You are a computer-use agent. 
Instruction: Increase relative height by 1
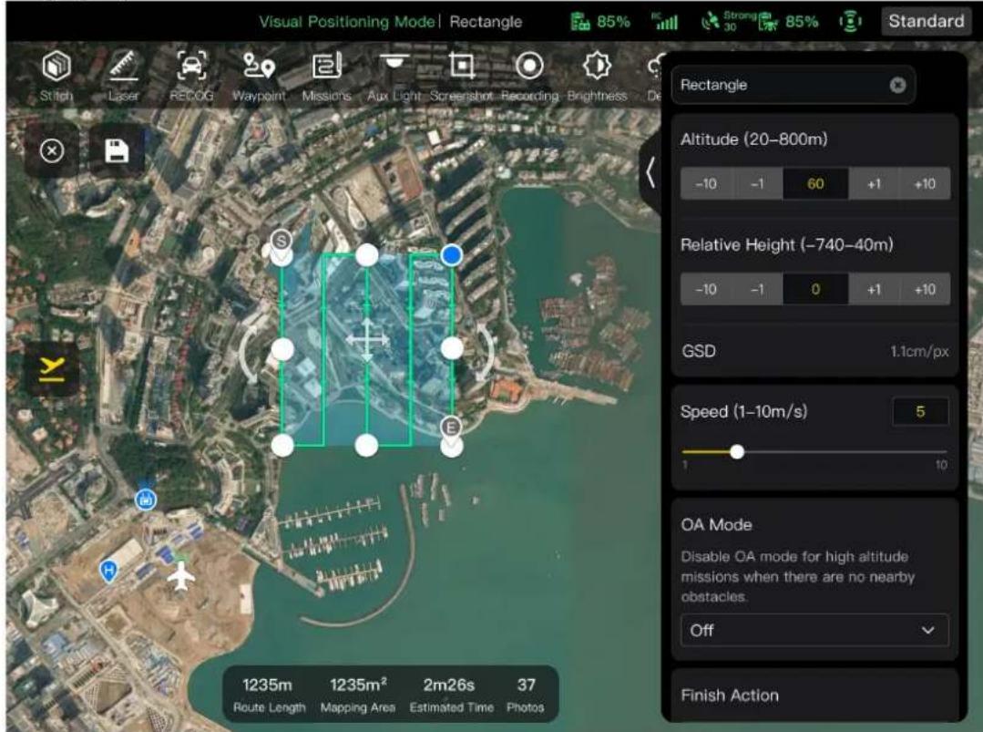[874, 289]
